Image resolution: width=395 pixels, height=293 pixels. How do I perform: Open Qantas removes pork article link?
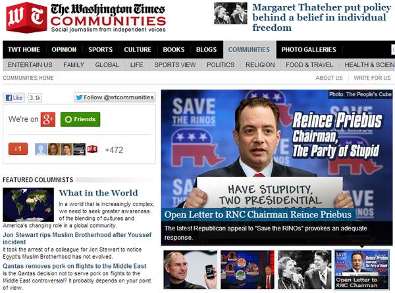tap(74, 266)
